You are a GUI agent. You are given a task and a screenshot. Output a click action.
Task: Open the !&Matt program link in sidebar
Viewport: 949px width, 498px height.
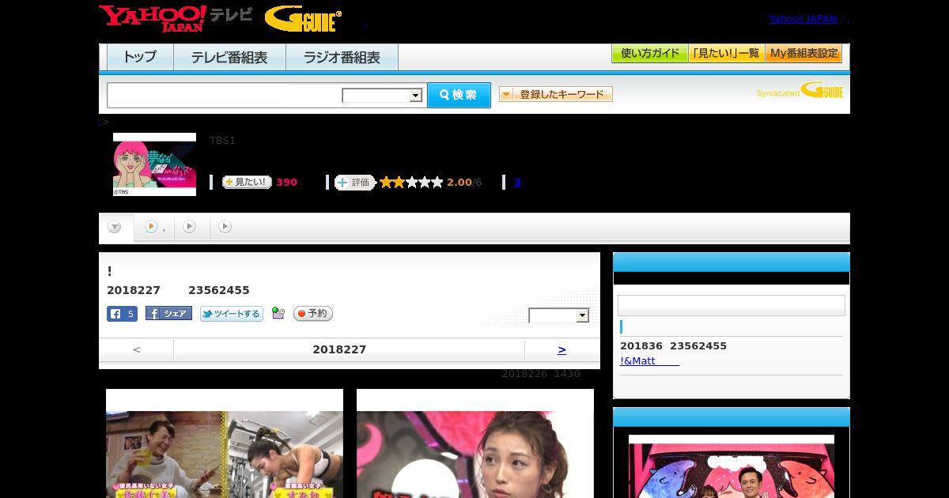[649, 361]
